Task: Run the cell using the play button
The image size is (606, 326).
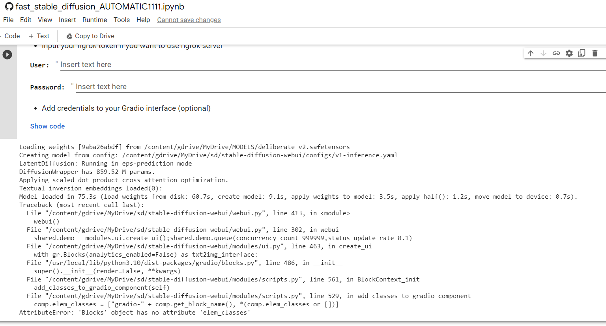Action: 7,54
